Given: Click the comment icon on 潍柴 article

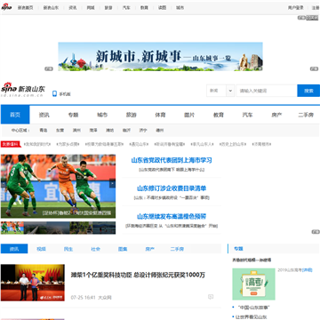Looking at the screenshot, I should point(211,297).
